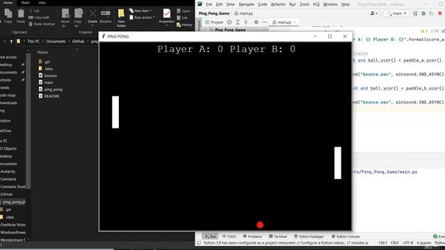Click GitHub in Explorer breadcrumb path

coord(78,42)
